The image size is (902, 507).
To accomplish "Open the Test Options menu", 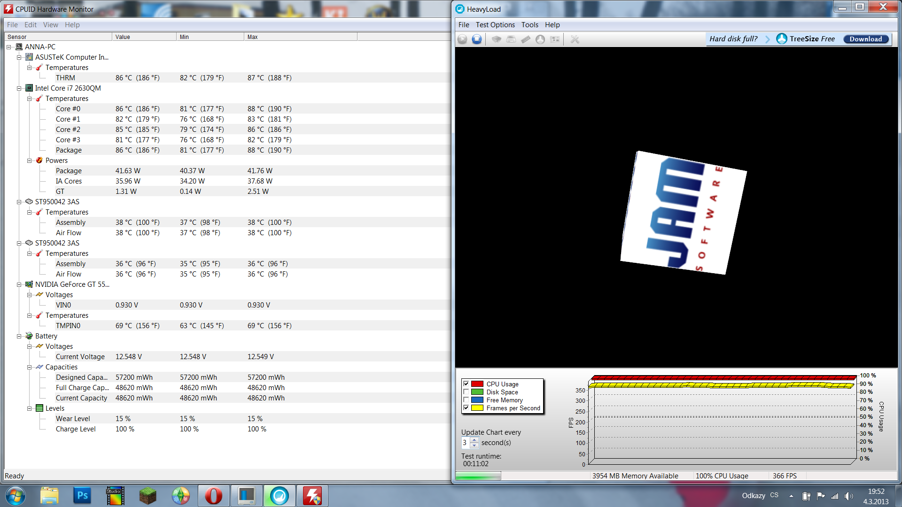I will click(x=495, y=25).
